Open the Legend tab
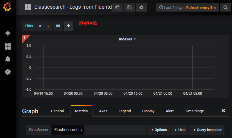Screen dimensions: 232x138 point(125,111)
